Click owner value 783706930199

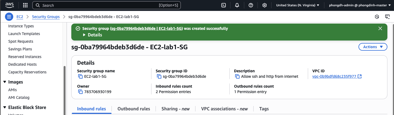(98, 92)
